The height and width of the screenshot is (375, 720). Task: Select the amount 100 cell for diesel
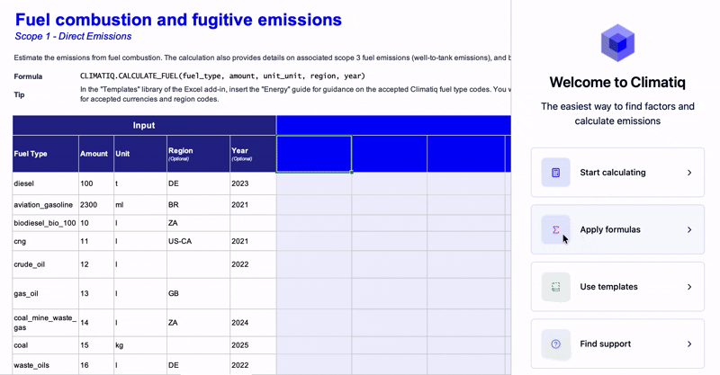coord(96,183)
